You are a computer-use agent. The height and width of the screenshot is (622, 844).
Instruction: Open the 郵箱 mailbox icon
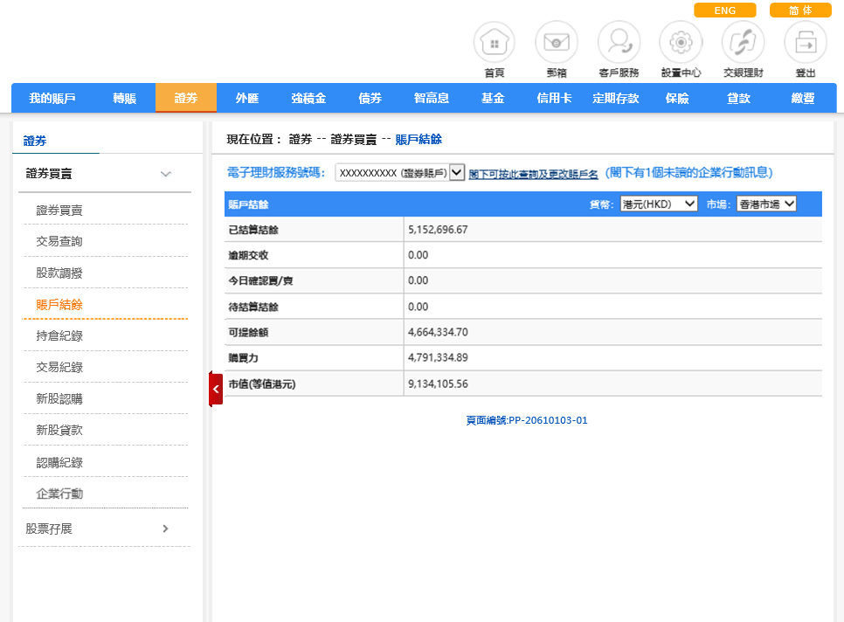tap(557, 43)
